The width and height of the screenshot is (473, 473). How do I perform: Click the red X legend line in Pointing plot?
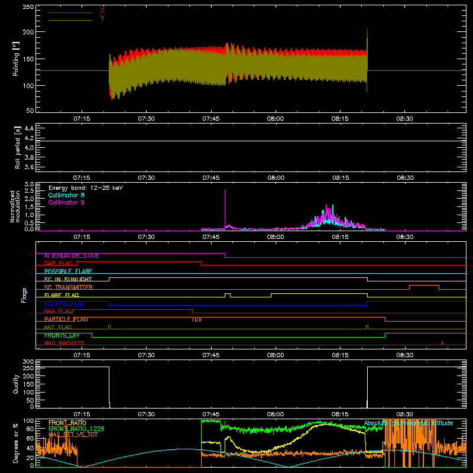pos(70,12)
